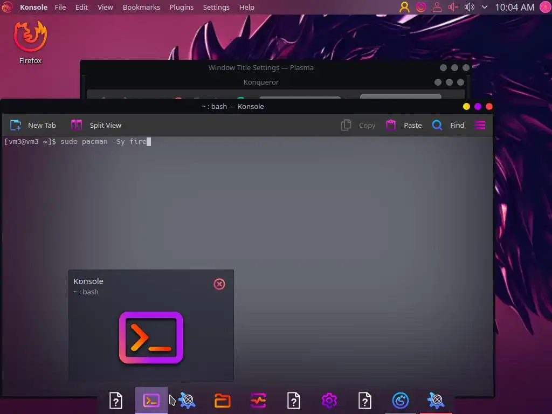The width and height of the screenshot is (552, 414).
Task: Click the "~ : bash" text in preview
Action: coord(86,292)
